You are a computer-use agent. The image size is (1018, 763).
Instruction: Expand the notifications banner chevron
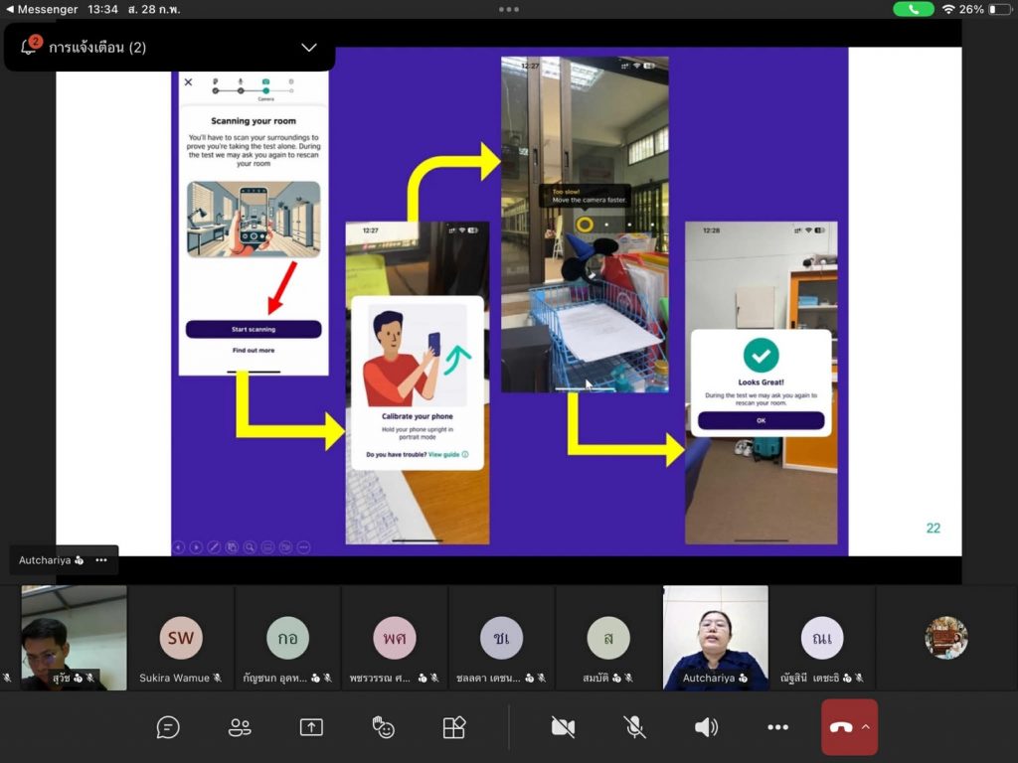pos(309,48)
